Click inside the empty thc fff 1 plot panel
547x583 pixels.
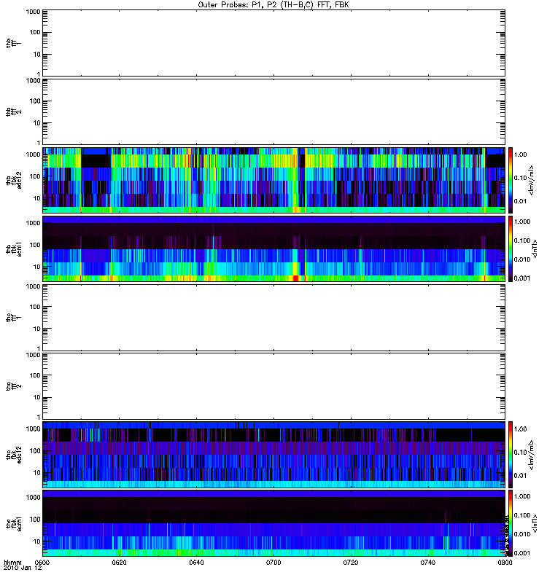point(274,318)
